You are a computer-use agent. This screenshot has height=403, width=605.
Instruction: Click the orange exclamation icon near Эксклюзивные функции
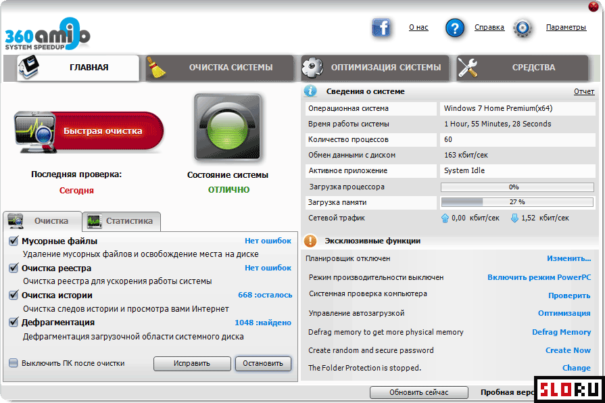[310, 241]
